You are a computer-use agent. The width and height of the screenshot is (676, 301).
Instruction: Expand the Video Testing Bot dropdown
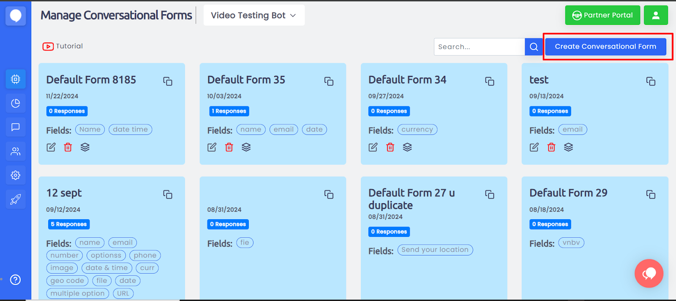point(253,16)
